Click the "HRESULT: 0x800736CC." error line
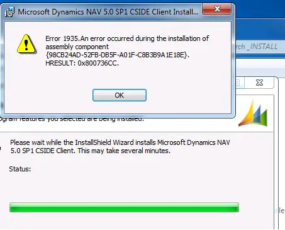 pyautogui.click(x=82, y=63)
